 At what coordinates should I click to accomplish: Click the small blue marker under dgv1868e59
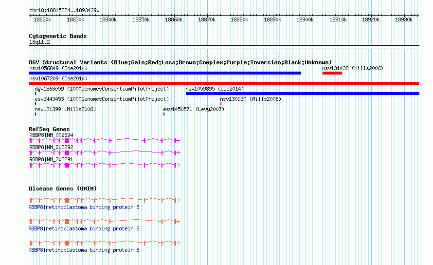[x=36, y=94]
